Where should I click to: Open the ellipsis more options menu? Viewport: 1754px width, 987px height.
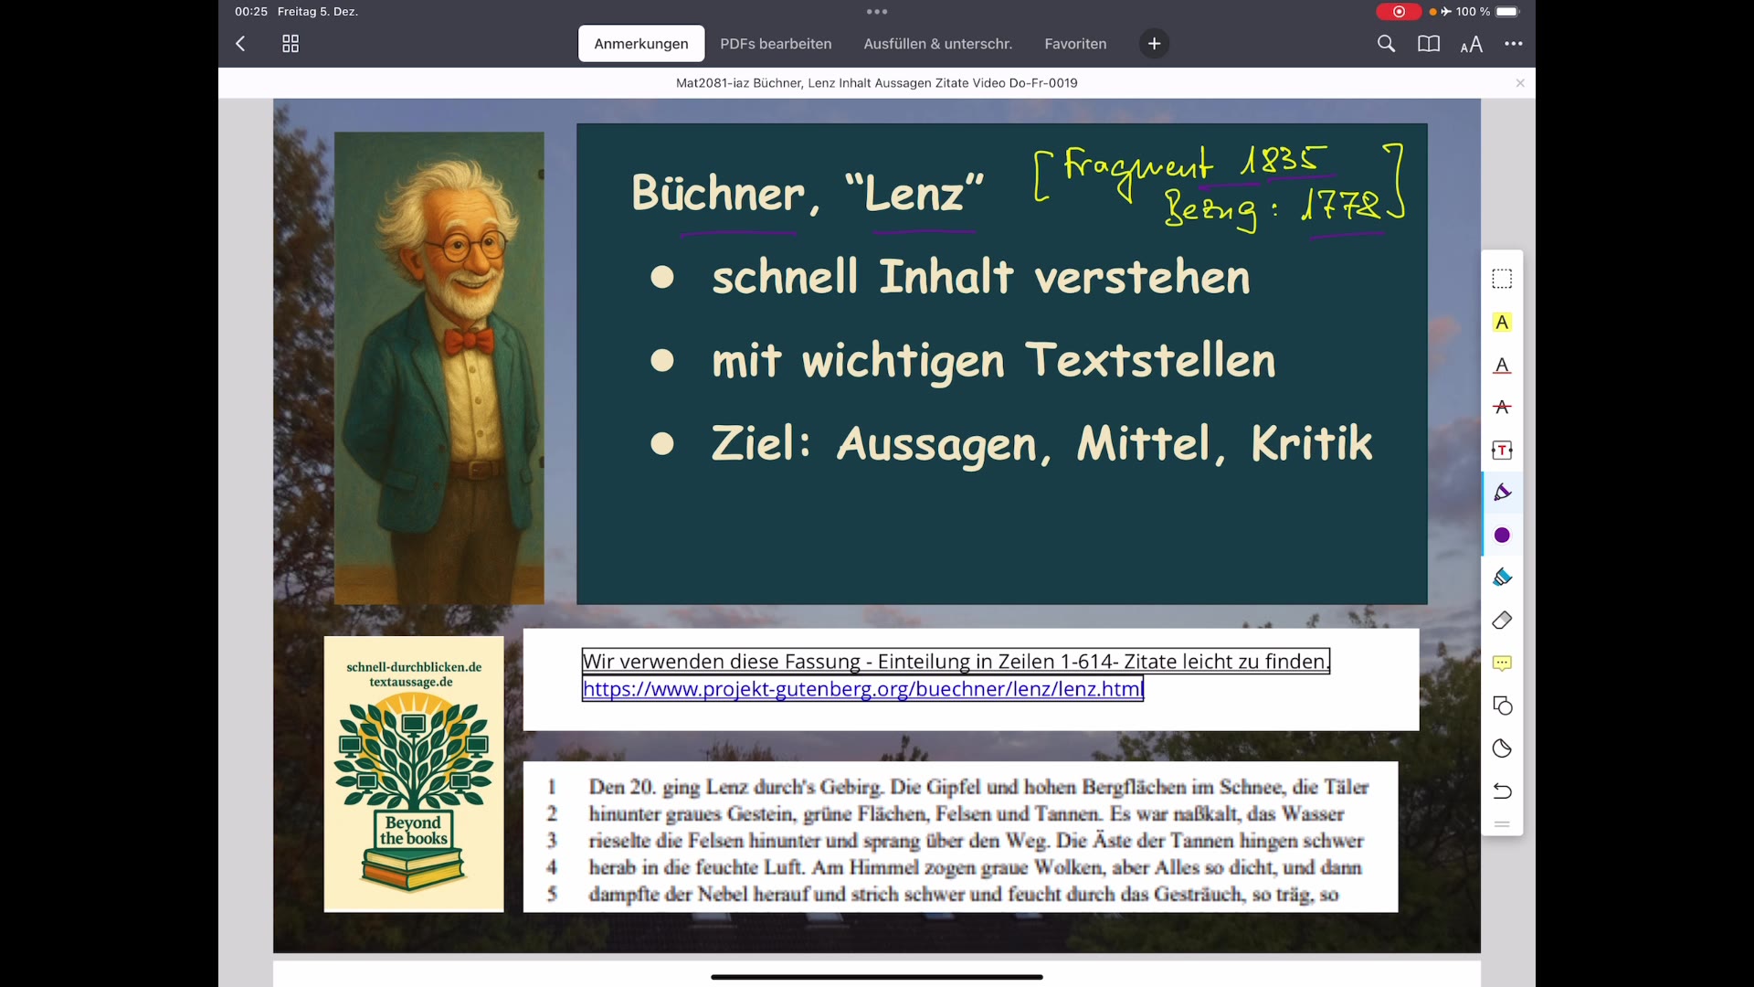coord(1514,43)
